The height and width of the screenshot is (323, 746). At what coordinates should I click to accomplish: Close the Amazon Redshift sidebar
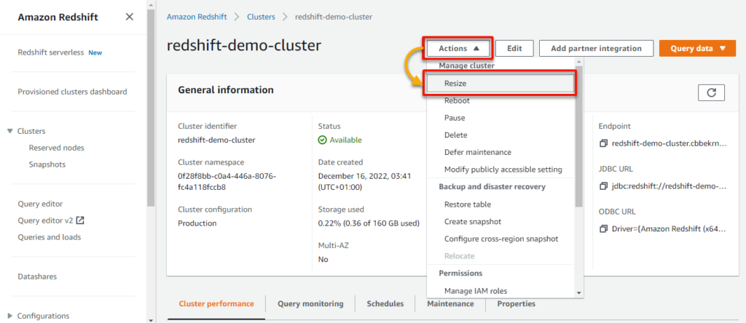[130, 17]
